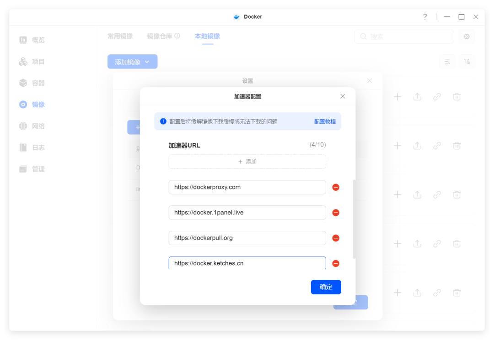Image resolution: width=494 pixels, height=340 pixels.
Task: Remove the docker.1panel.live accelerator URL
Action: coord(336,213)
